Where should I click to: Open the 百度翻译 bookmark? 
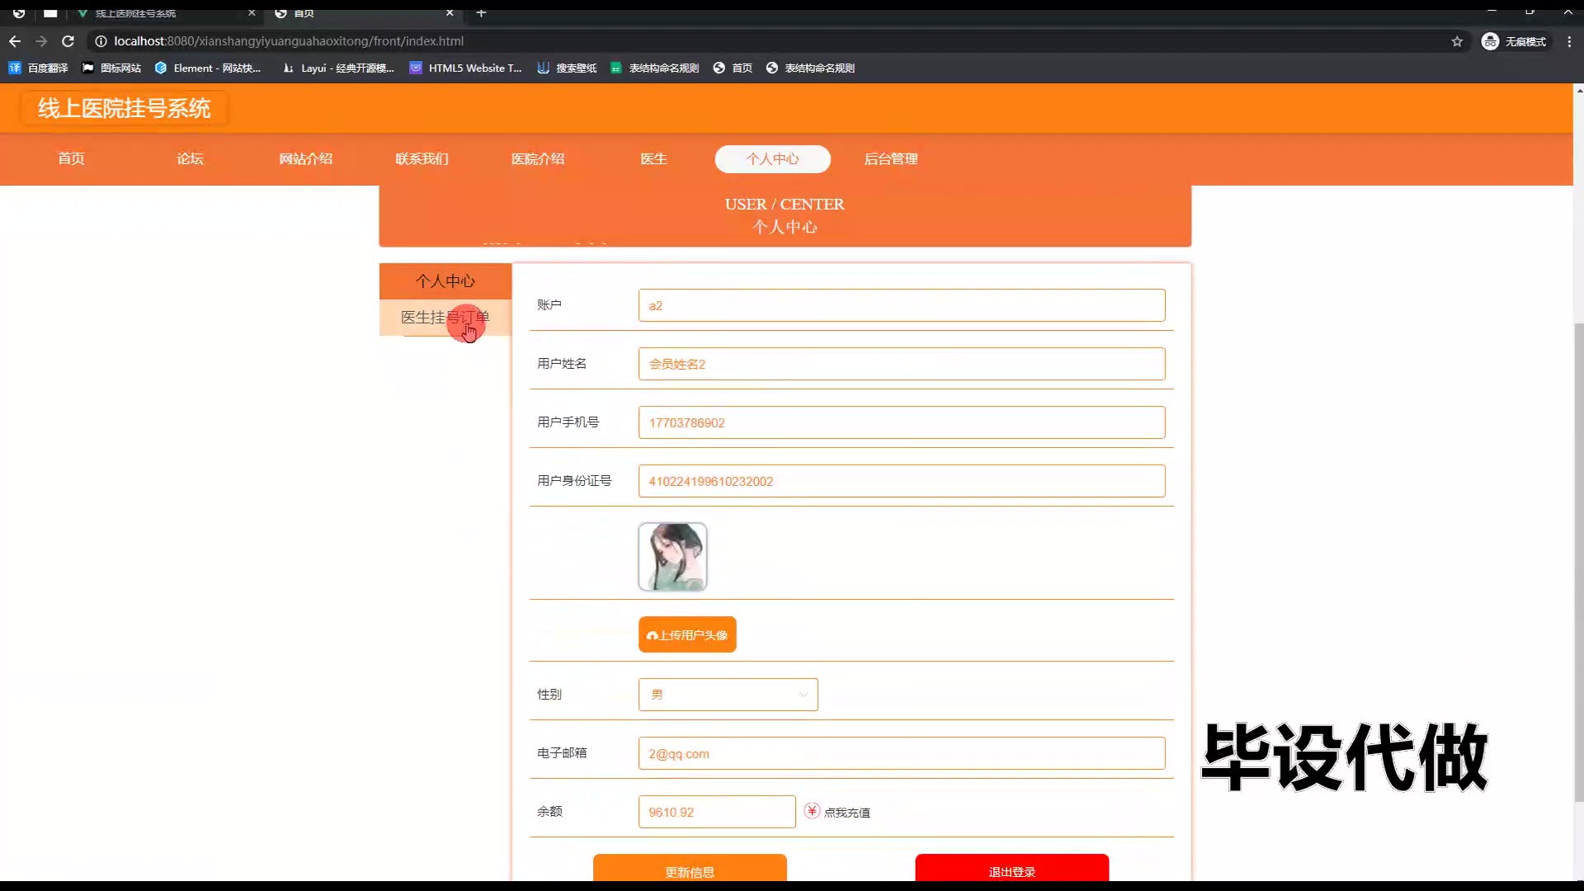click(39, 68)
